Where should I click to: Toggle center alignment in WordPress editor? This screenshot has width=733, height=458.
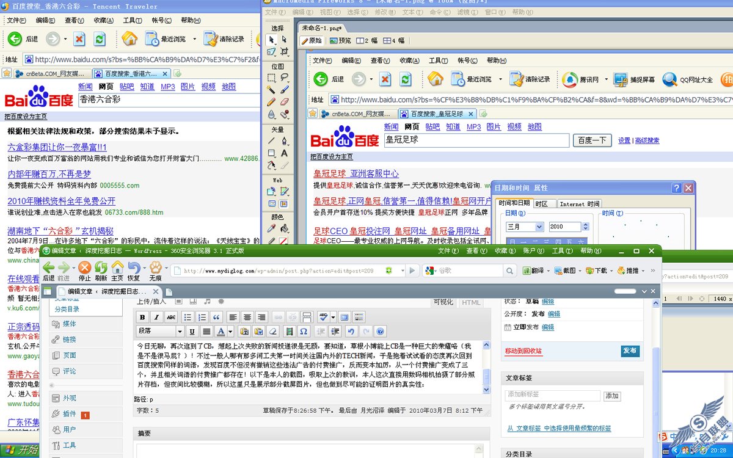[x=247, y=317]
